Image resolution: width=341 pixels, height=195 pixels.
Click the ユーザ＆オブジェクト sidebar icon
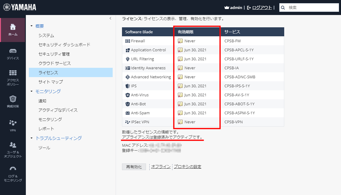[x=13, y=145]
